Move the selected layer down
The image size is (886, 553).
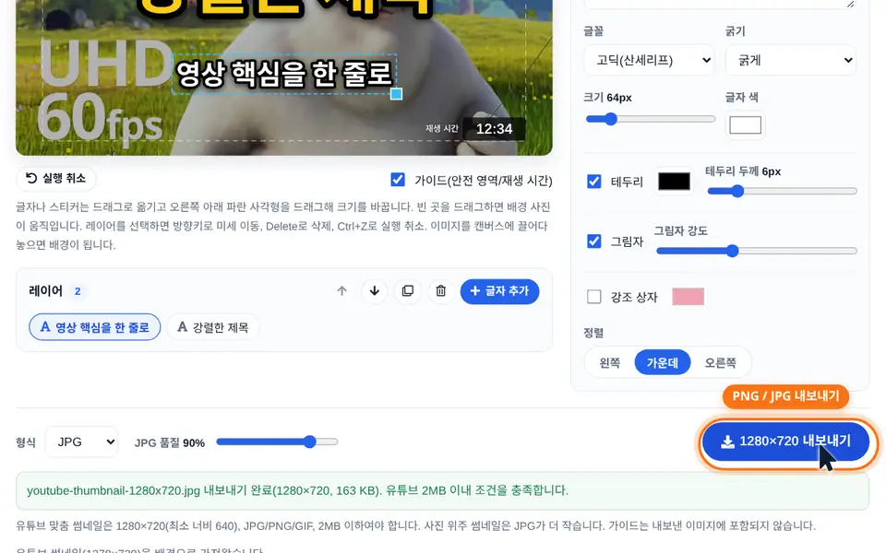click(374, 291)
